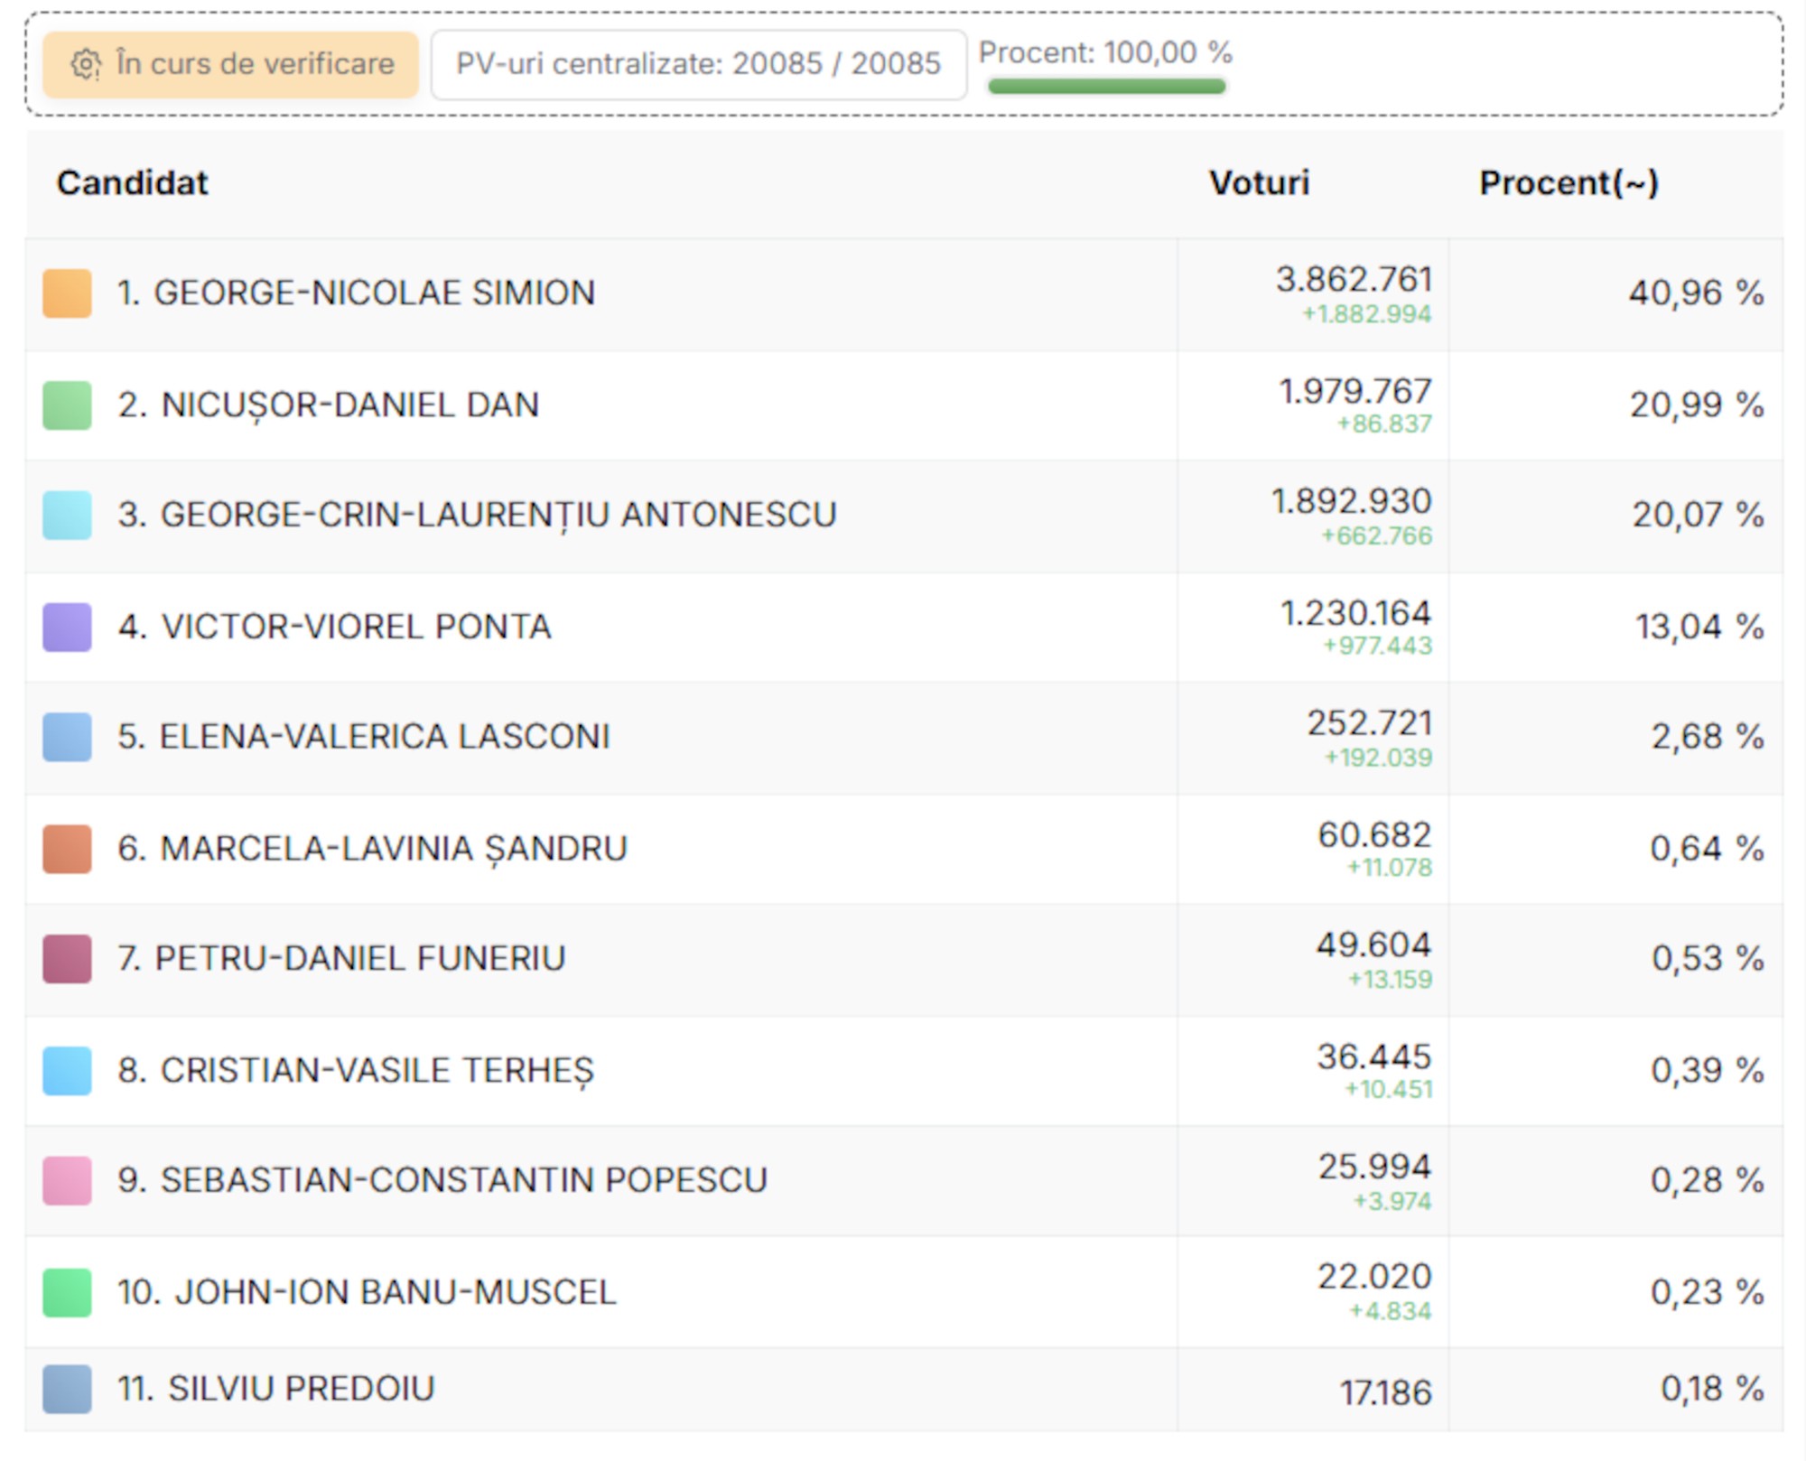
Task: Click the 'În curs de verificare' status button
Action: tap(231, 64)
